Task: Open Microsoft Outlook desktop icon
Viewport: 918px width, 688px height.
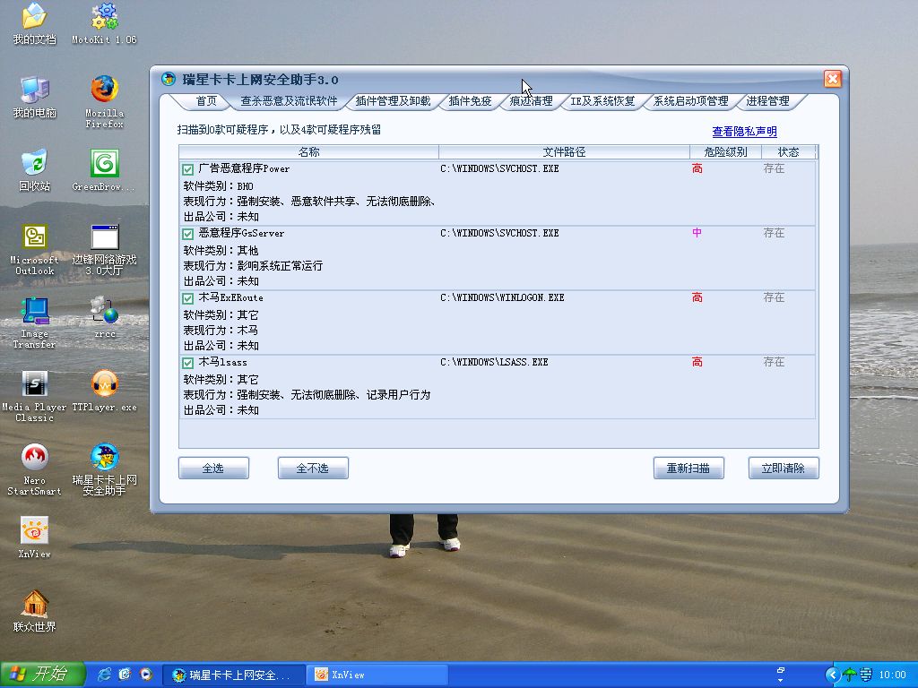Action: [x=35, y=249]
